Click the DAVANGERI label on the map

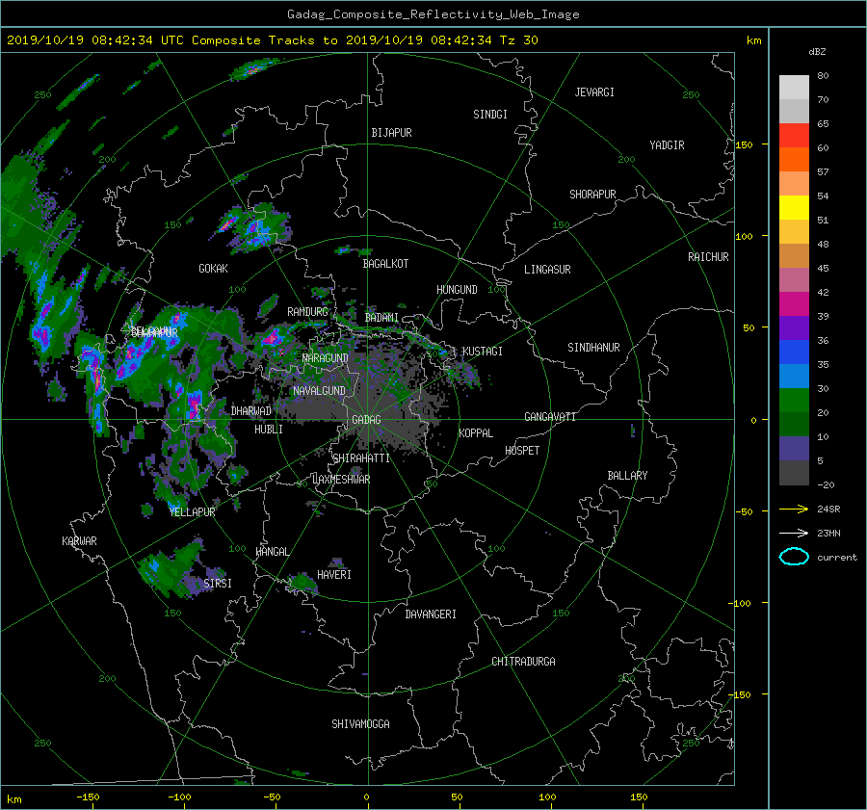point(431,614)
